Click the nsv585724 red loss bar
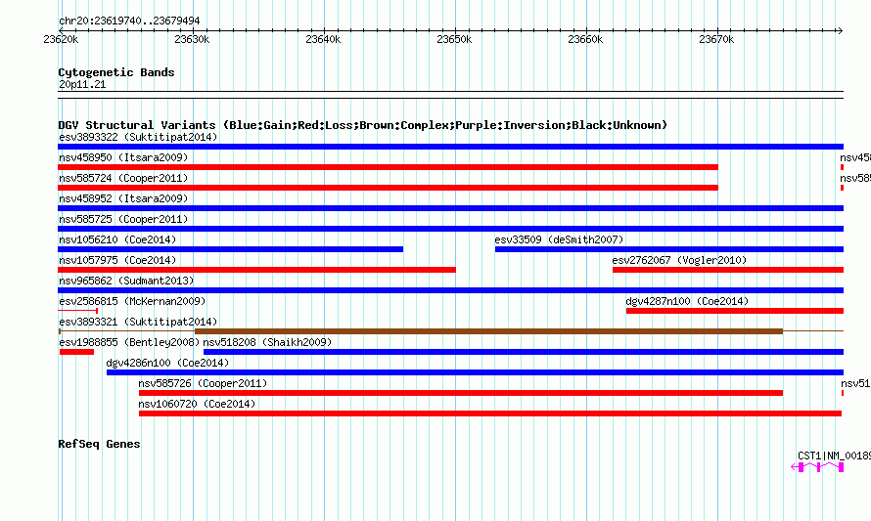 point(388,188)
